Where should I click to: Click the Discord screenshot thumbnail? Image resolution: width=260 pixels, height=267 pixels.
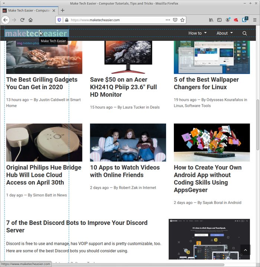click(x=209, y=239)
